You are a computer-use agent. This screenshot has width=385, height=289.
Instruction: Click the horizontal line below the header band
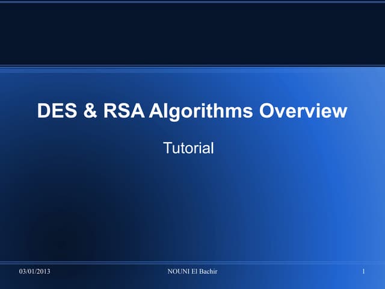[192, 65]
